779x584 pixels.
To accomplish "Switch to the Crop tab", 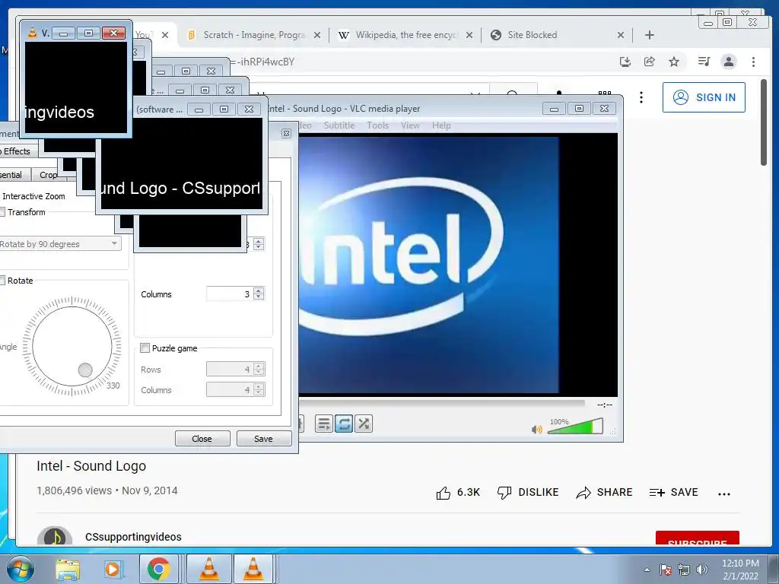I will 48,175.
